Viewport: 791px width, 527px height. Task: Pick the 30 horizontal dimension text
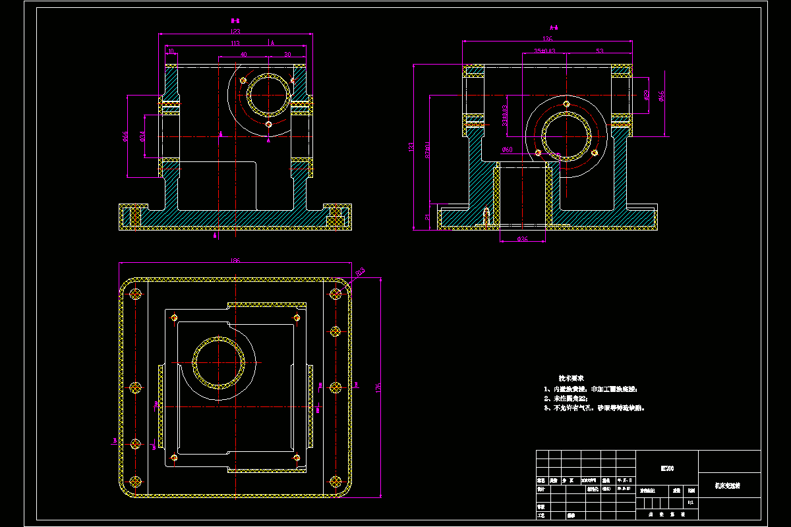(287, 55)
